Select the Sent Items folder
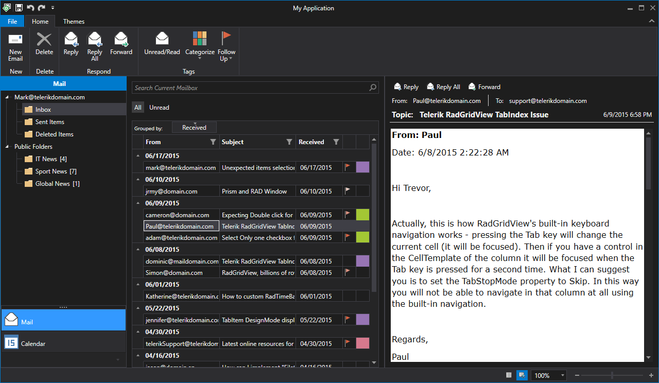Image resolution: width=659 pixels, height=383 pixels. coord(49,122)
